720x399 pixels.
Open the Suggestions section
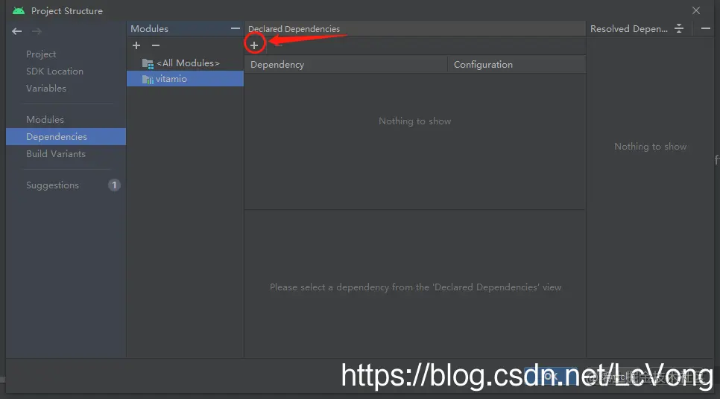pyautogui.click(x=52, y=185)
